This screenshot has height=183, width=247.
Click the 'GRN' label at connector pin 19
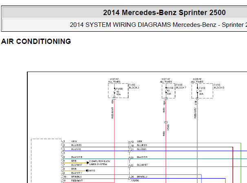(x=139, y=142)
